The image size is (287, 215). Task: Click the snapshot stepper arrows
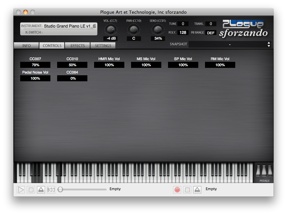click(x=269, y=44)
